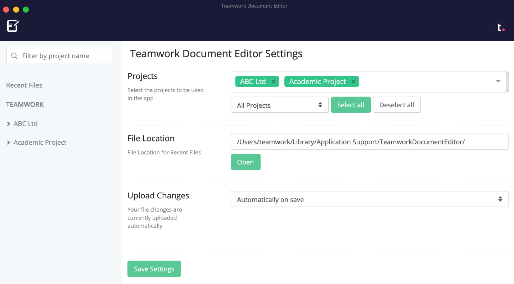The height and width of the screenshot is (284, 514).
Task: Open the All Projects dropdown
Action: tap(280, 105)
